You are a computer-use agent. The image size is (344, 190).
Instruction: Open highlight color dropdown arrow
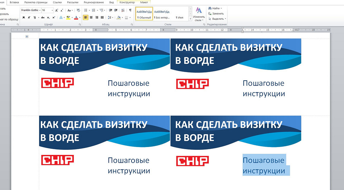coord(72,18)
